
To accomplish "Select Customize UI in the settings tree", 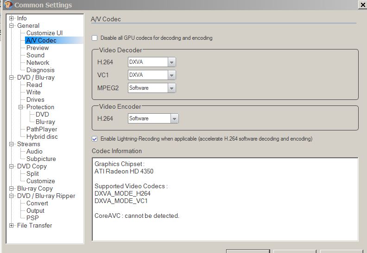I will click(x=44, y=33).
